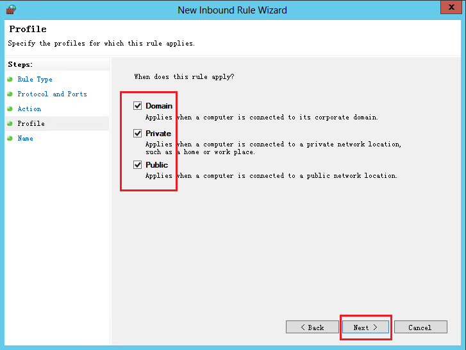466x350 pixels.
Task: Click the Domain description about corporate domain
Action: (x=262, y=118)
